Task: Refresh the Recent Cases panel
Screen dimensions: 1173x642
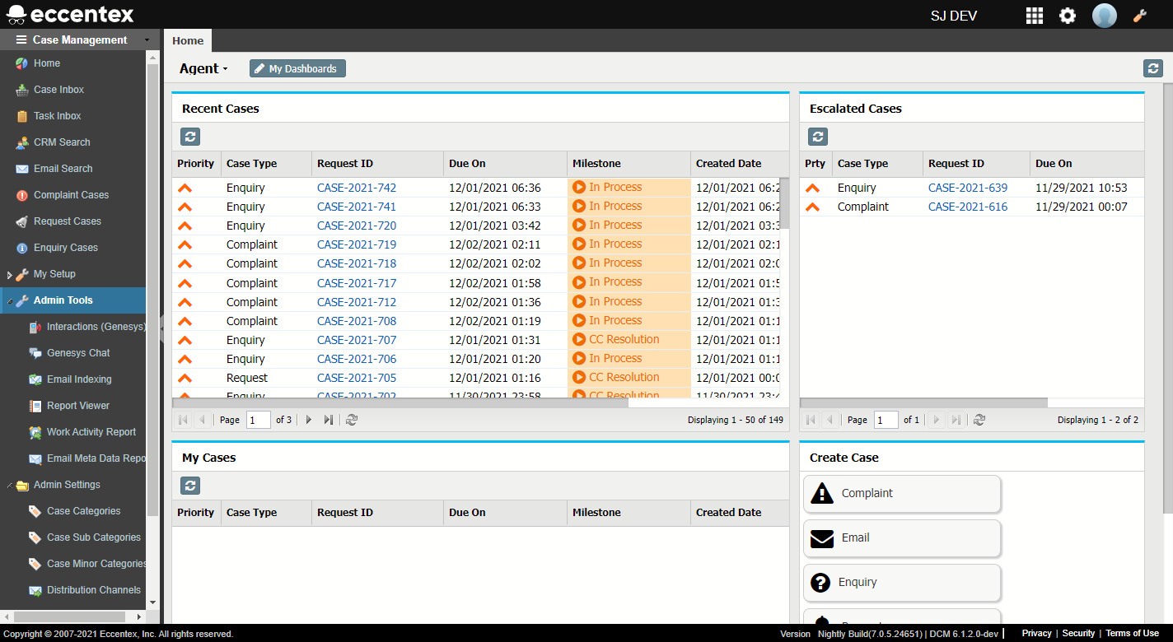Action: tap(190, 137)
